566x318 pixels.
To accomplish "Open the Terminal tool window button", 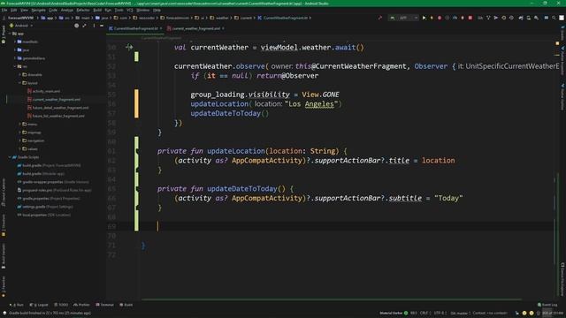I will (x=104, y=305).
